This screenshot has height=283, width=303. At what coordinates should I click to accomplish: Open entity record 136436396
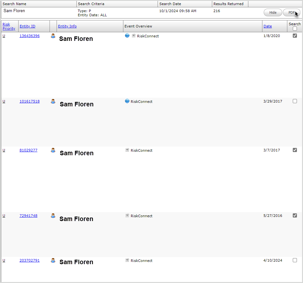[29, 36]
